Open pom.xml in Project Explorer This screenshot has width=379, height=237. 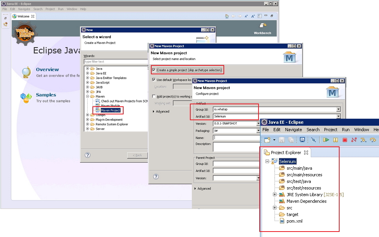pyautogui.click(x=294, y=221)
